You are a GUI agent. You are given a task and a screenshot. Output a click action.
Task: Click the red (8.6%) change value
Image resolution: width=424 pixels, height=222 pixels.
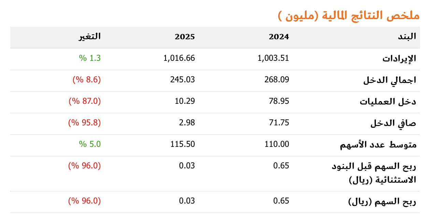pos(87,80)
